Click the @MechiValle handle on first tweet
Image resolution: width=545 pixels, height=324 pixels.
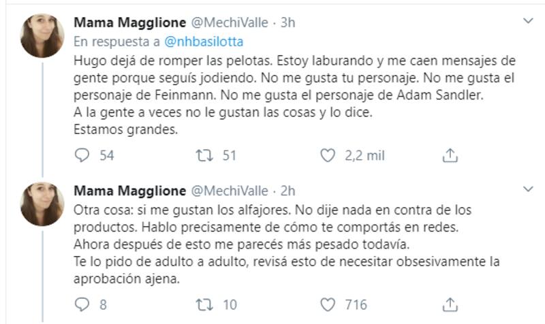tap(228, 22)
